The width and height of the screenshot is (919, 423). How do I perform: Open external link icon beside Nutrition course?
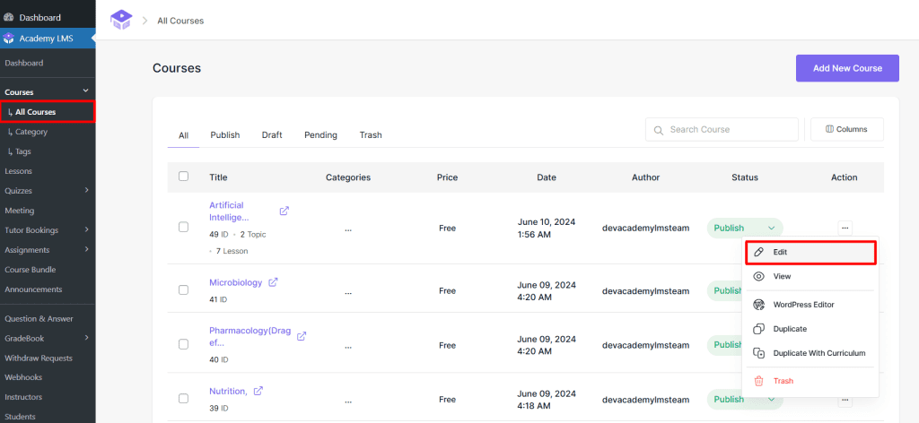coord(258,391)
